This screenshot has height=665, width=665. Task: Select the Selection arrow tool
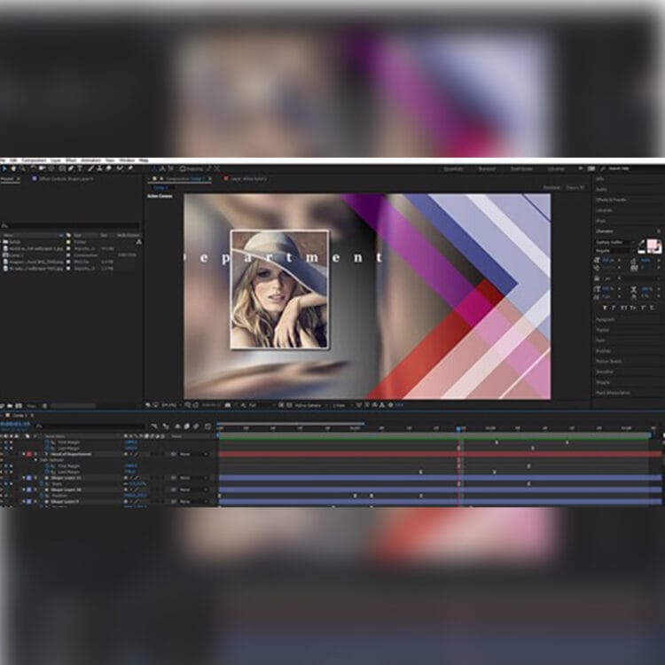pyautogui.click(x=4, y=168)
